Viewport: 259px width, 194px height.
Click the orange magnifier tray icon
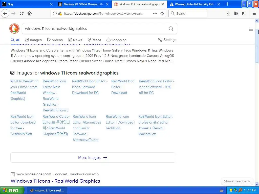pos(240,190)
